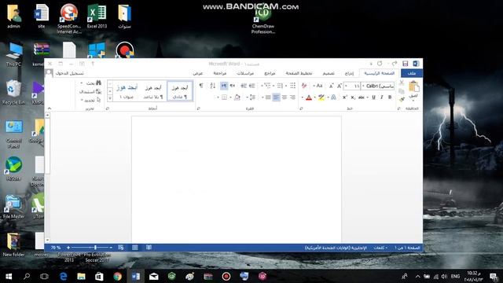
Task: Click the Bullets list icon
Action: click(292, 86)
